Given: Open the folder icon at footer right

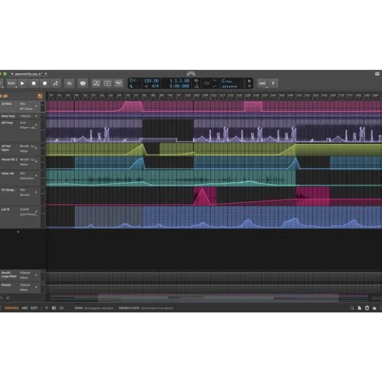Looking at the screenshot, I should click(374, 308).
